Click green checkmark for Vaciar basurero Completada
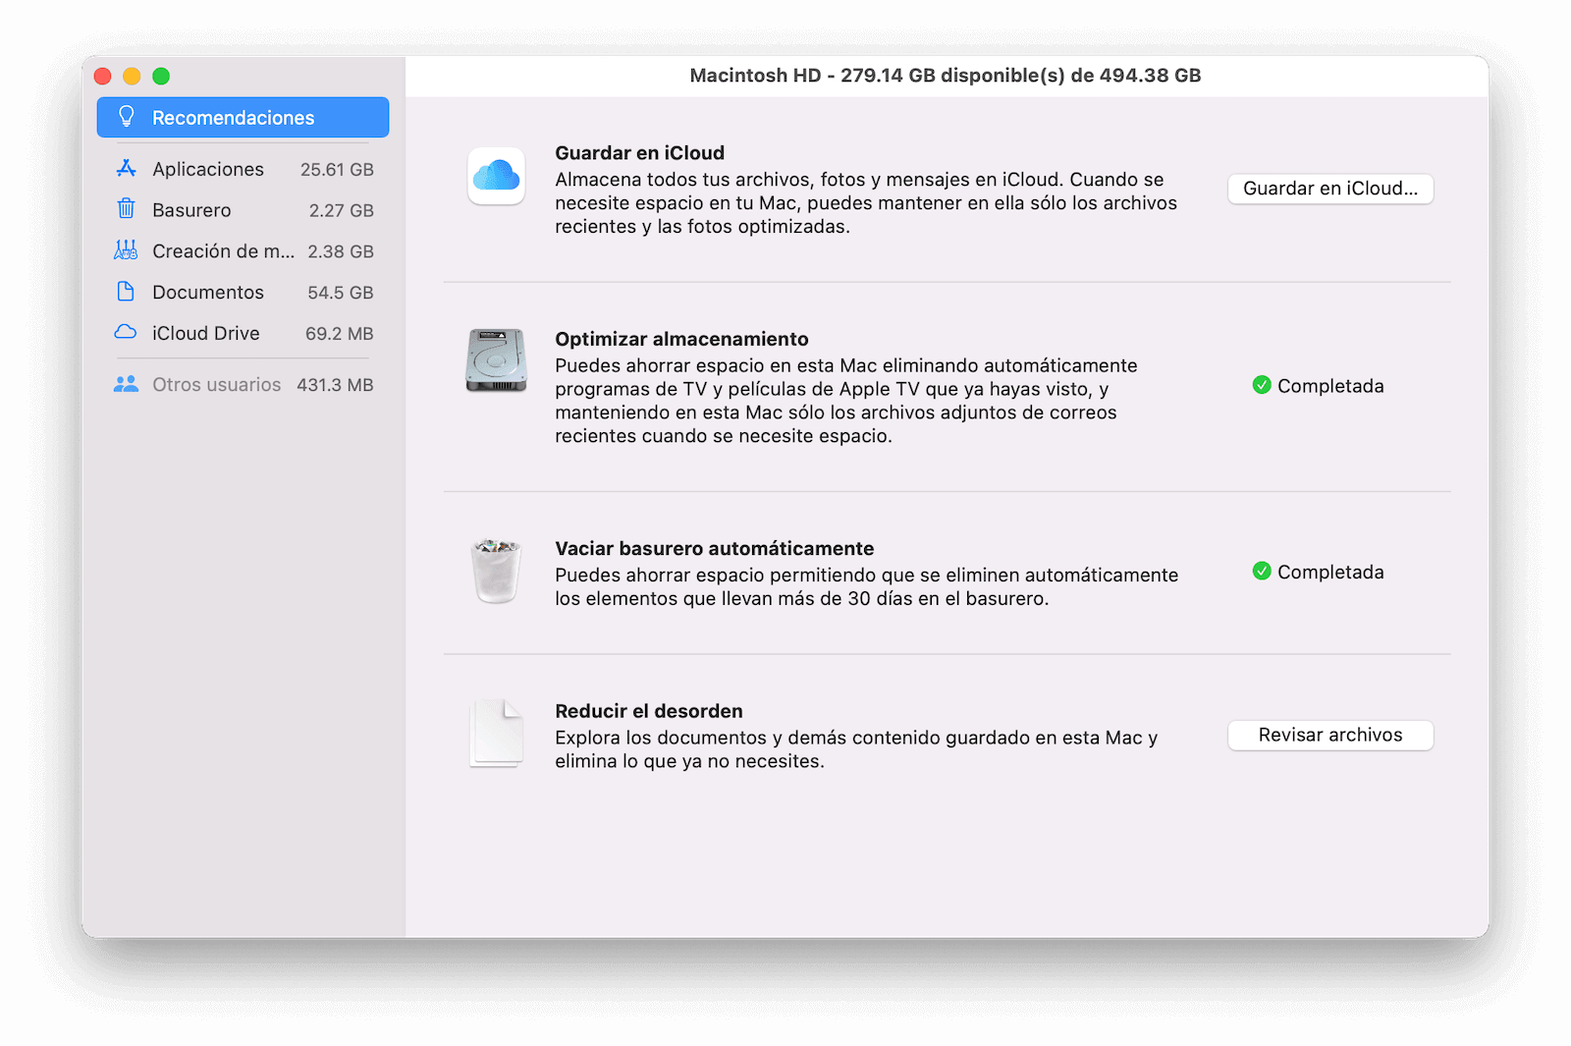 (x=1262, y=571)
